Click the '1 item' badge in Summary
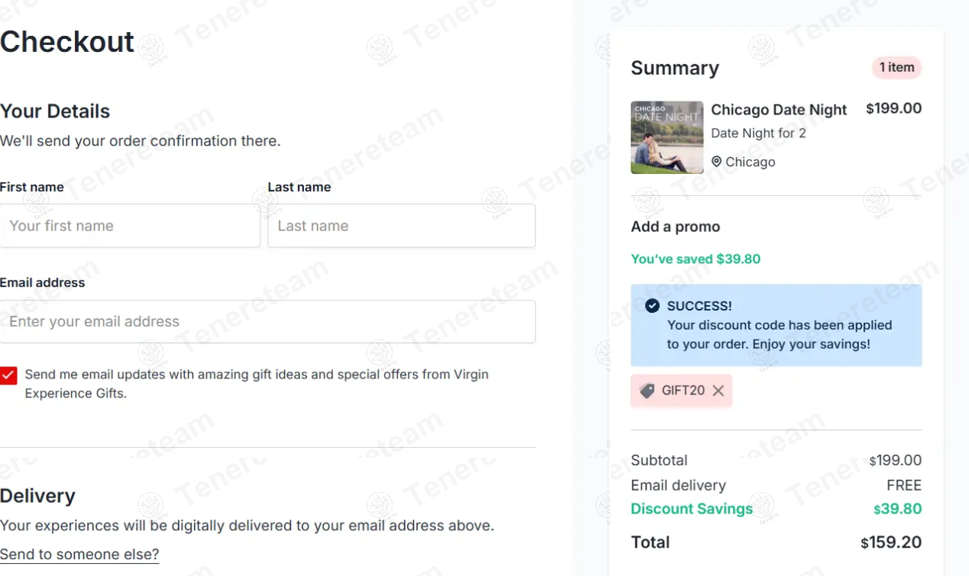 tap(896, 67)
